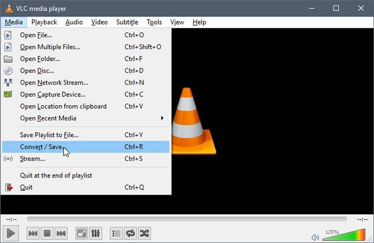Viewport: 374px width, 243px height.
Task: Choose Open File... from Media menu
Action: point(85,35)
